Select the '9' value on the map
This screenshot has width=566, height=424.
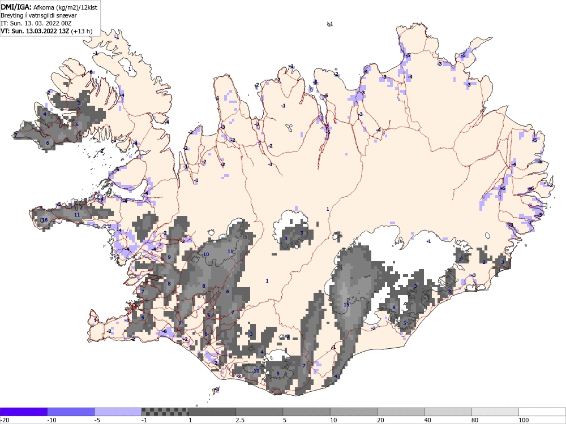pyautogui.click(x=169, y=257)
